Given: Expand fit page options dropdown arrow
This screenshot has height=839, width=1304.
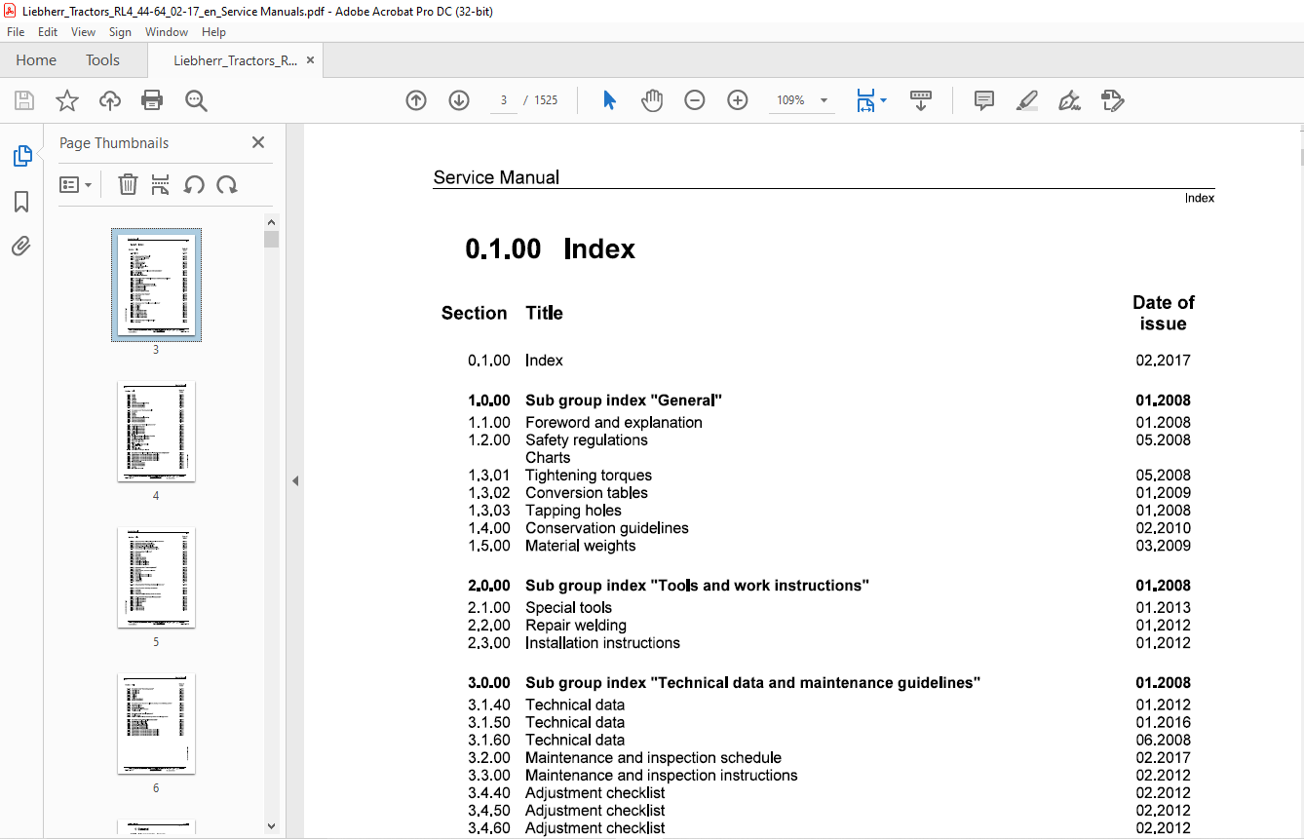Looking at the screenshot, I should (884, 100).
